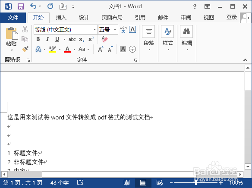Open the user account avatar

[x=243, y=18]
